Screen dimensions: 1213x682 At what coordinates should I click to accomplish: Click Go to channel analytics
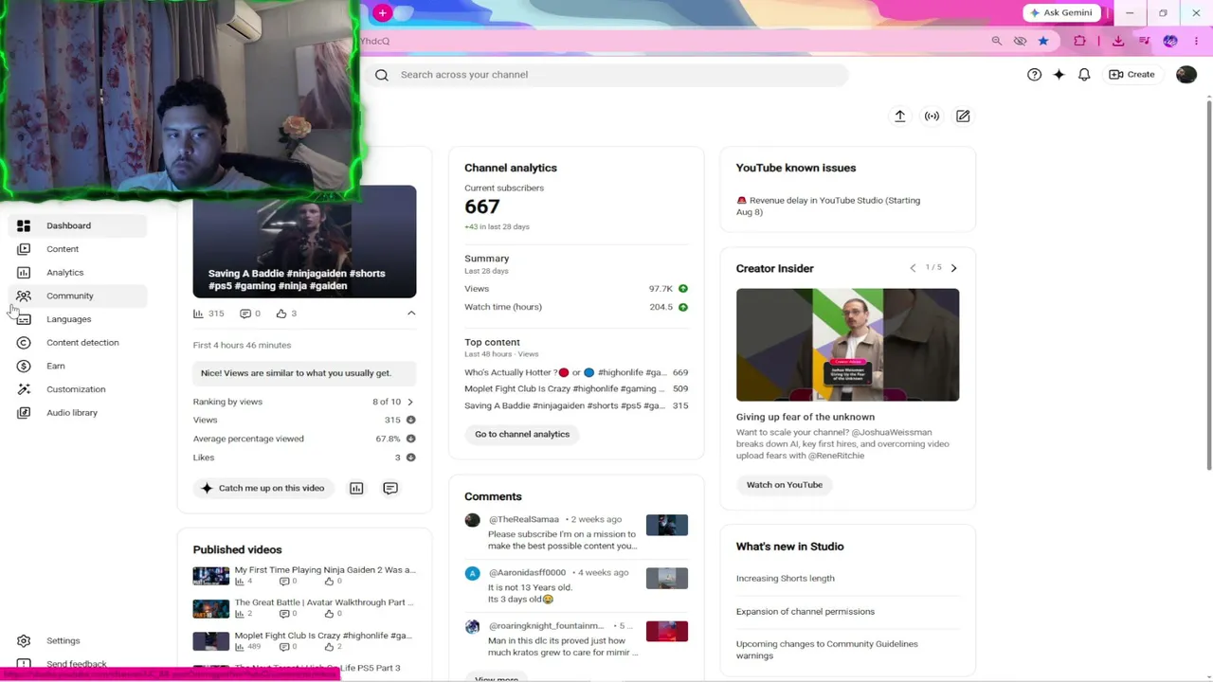click(522, 434)
